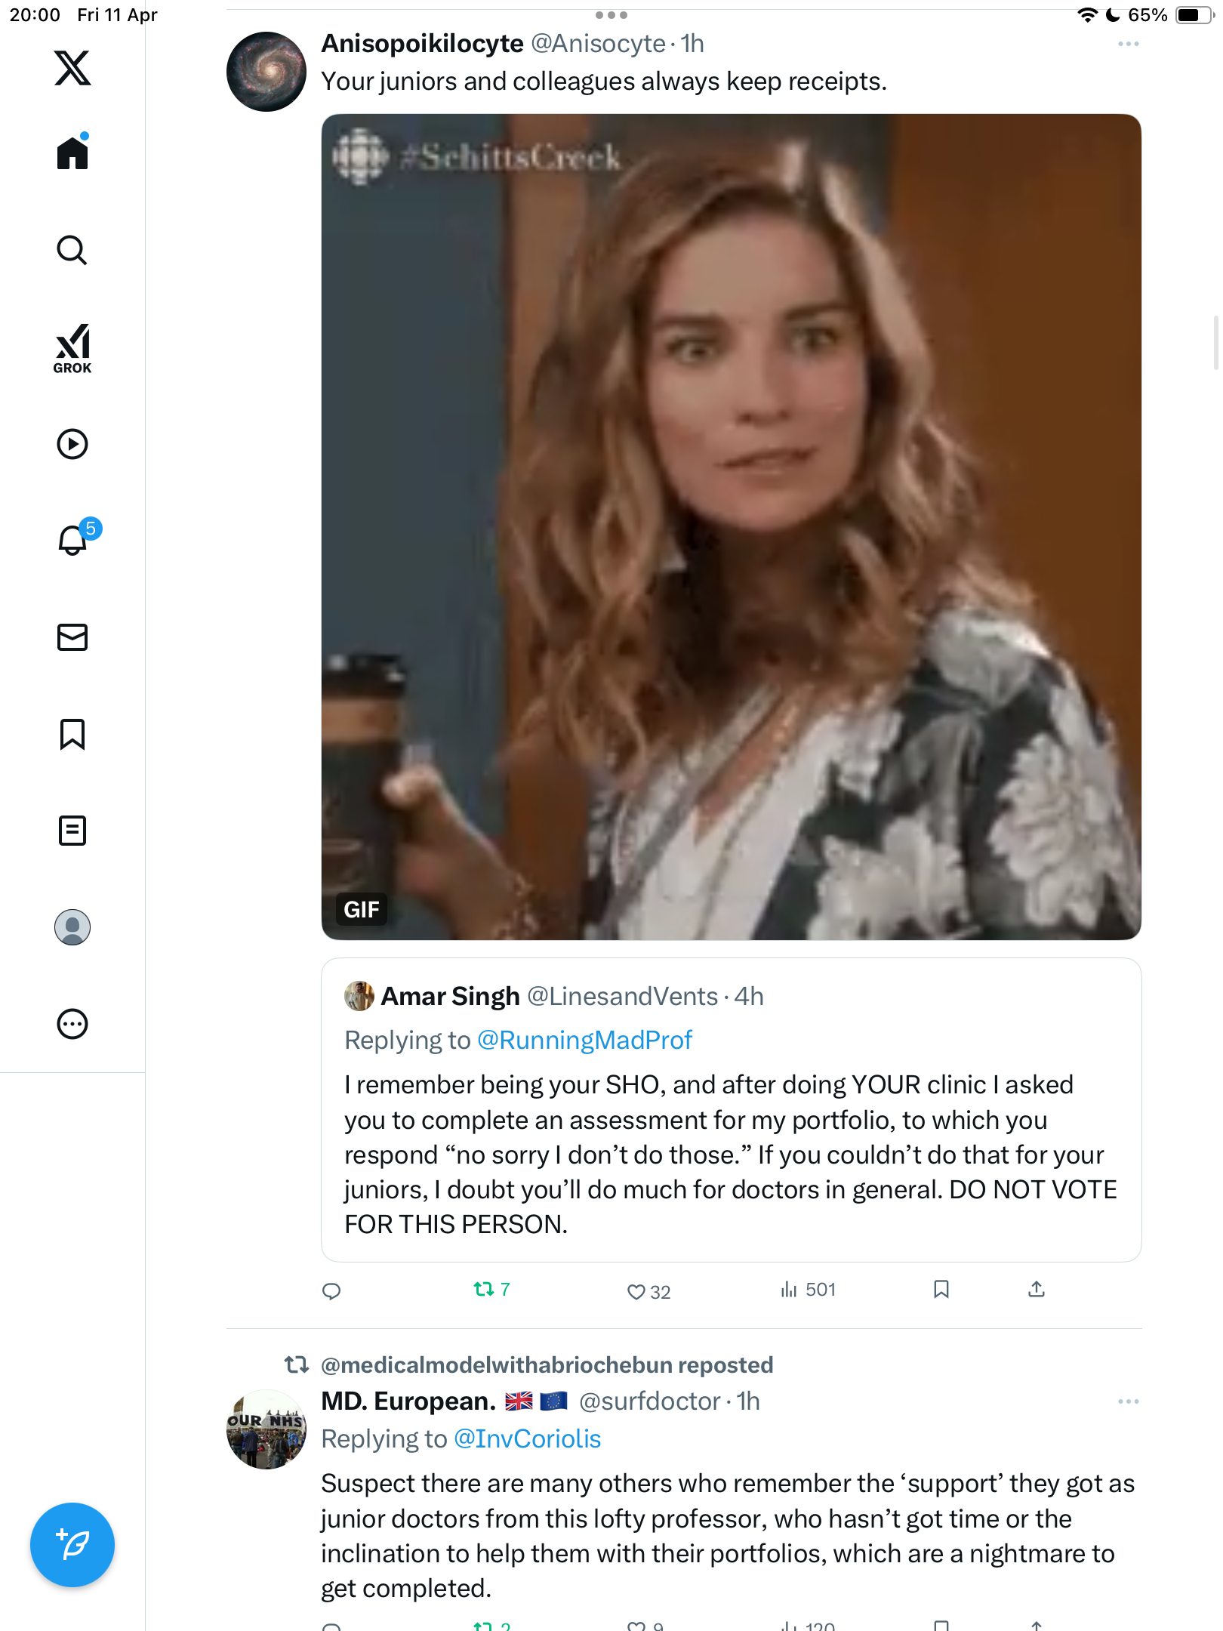Open Bookmarks in the sidebar
1223x1631 pixels.
[x=72, y=734]
